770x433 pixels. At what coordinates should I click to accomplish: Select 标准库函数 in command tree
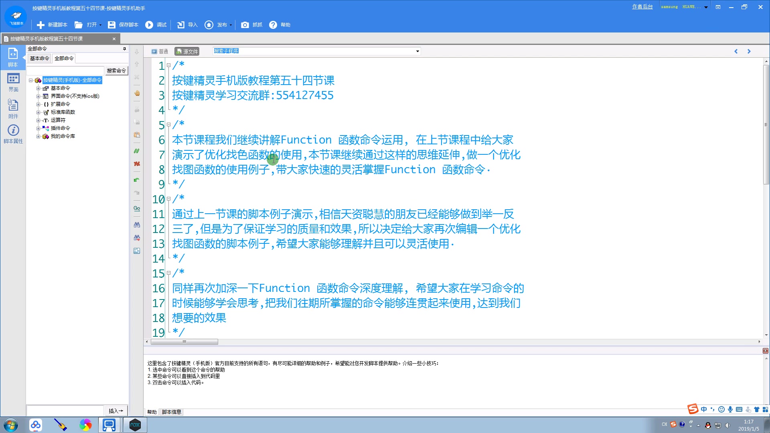pyautogui.click(x=63, y=112)
